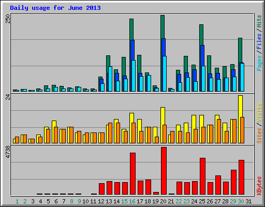265x207 pixels.
Task: Click day label '3' on x-axis
Action: [33, 201]
